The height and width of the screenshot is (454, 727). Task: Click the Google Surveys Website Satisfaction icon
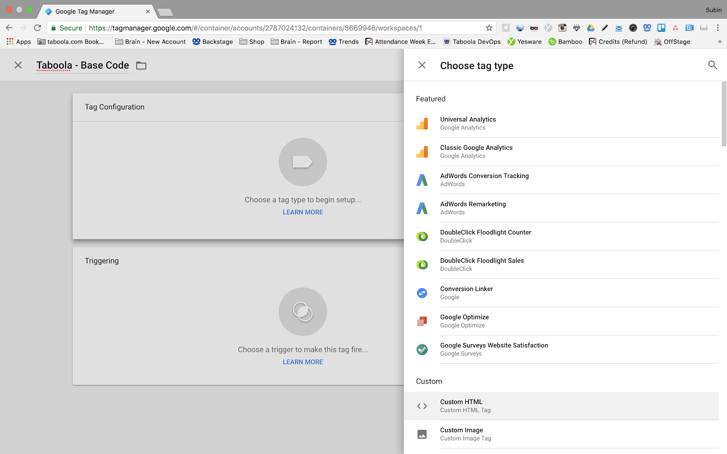pos(422,349)
